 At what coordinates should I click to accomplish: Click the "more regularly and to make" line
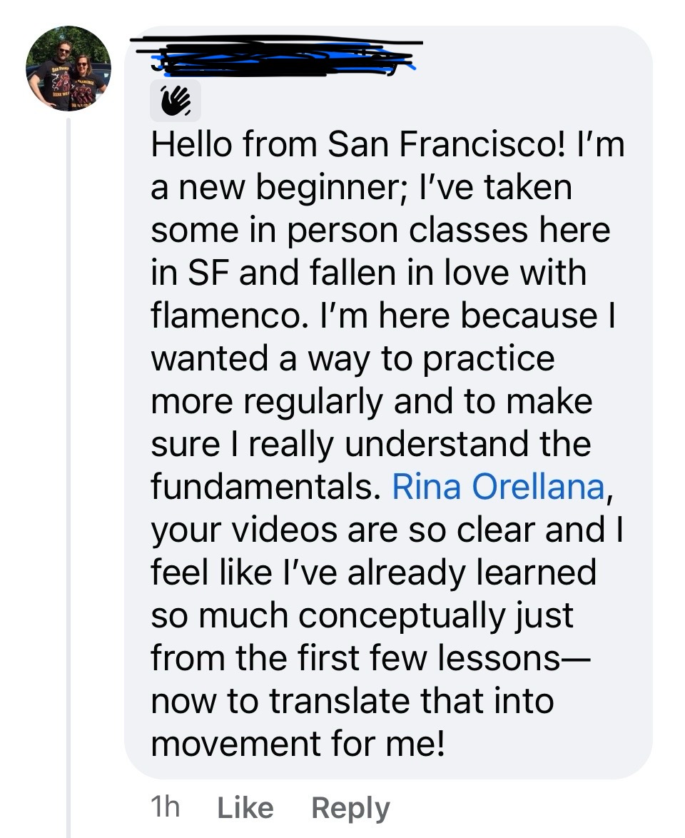click(x=371, y=401)
